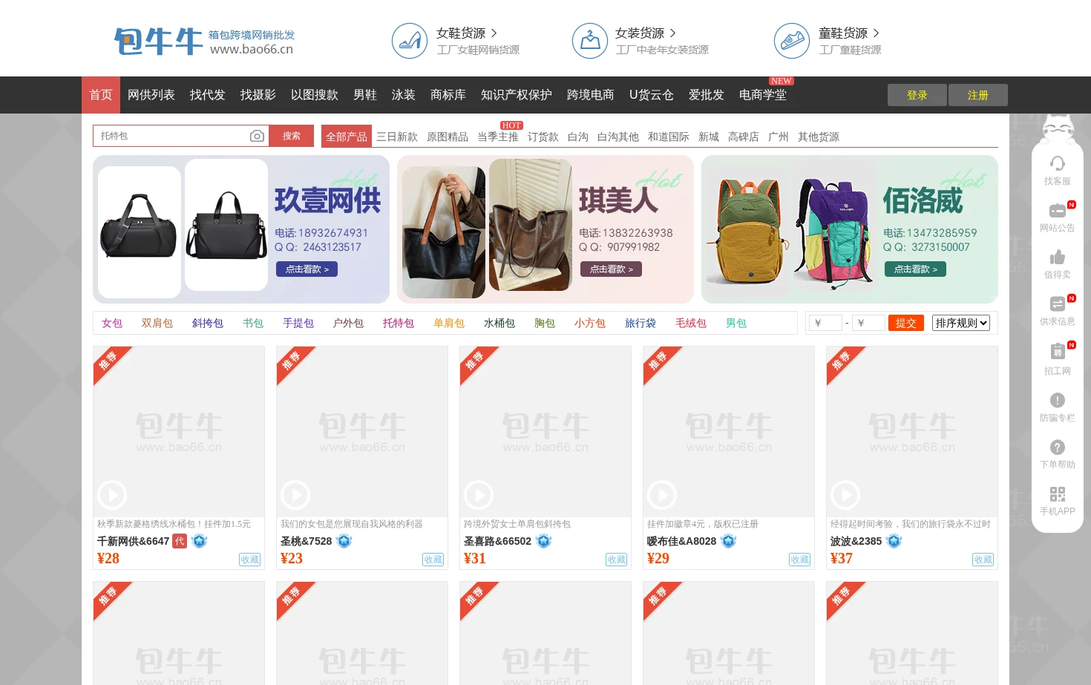Click the 童鞋货源 sneaker icon
1091x685 pixels.
coord(792,41)
